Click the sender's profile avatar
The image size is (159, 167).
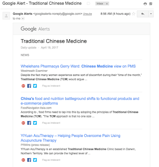point(6,16)
